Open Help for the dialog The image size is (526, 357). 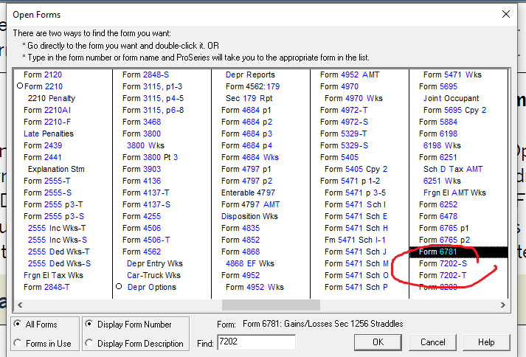pyautogui.click(x=486, y=342)
